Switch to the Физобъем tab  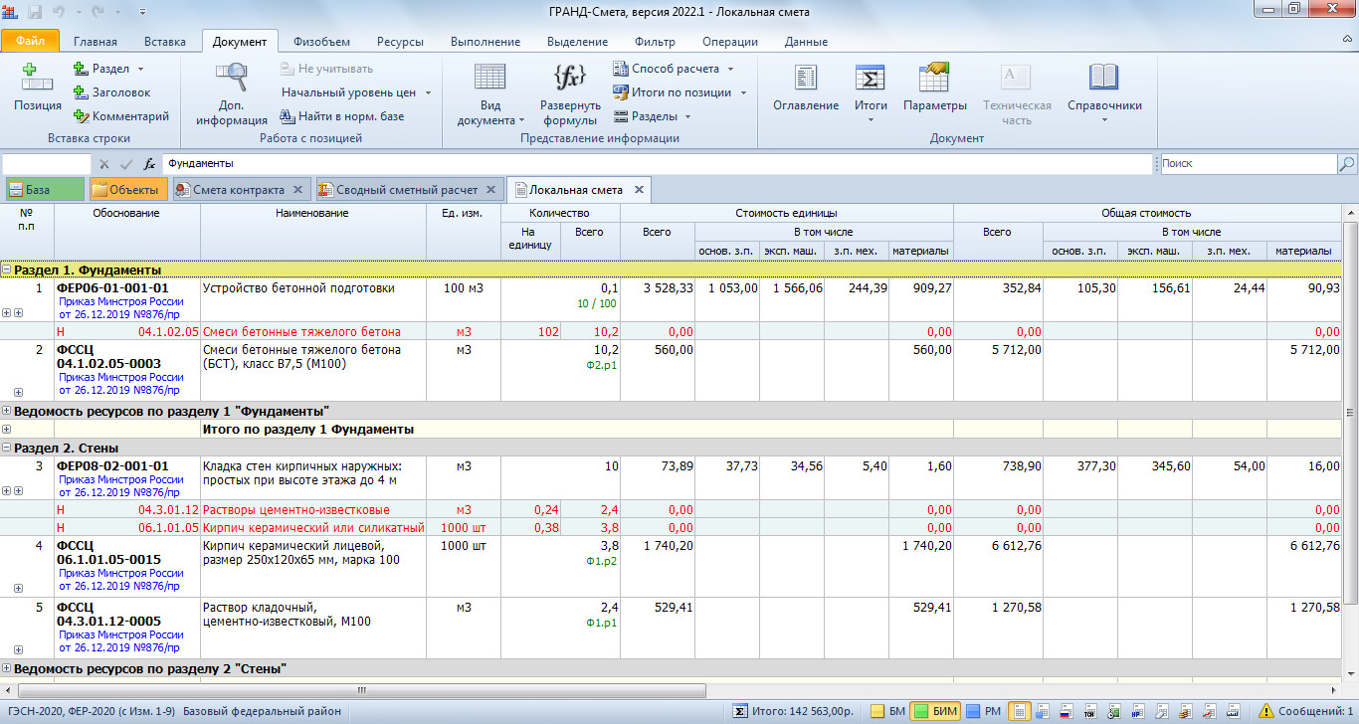pyautogui.click(x=321, y=42)
